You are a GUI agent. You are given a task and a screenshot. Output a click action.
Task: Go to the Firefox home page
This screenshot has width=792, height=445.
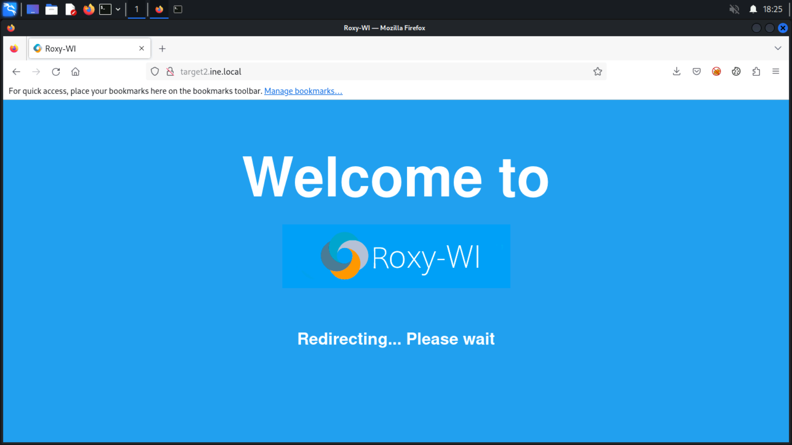coord(75,72)
